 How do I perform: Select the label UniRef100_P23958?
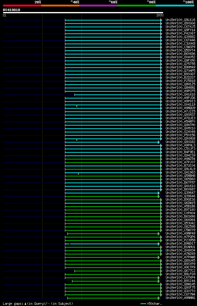click(180, 240)
